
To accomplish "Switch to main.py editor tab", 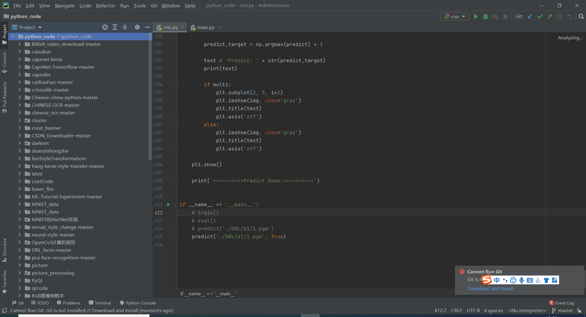I will [x=205, y=27].
